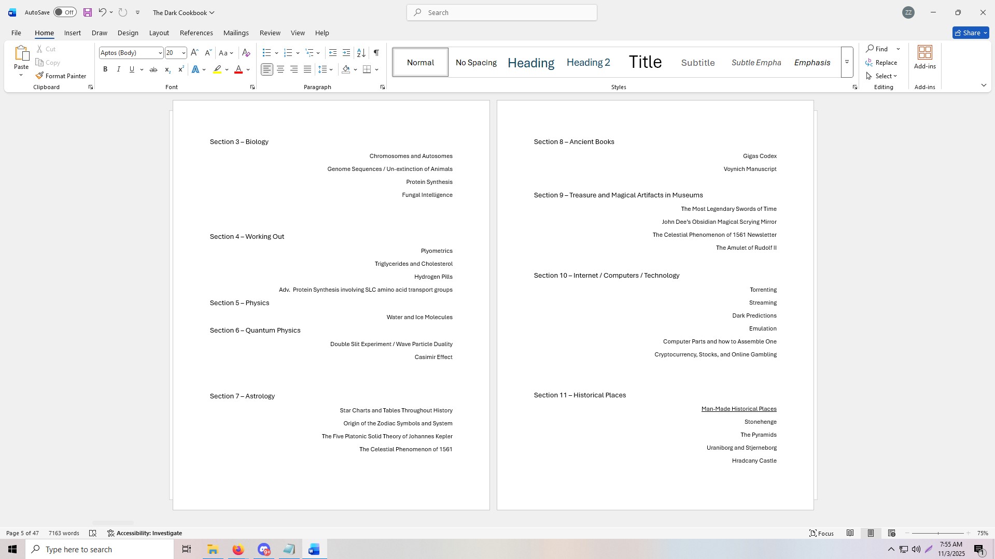
Task: Switch to Read Mode view
Action: coord(850,533)
